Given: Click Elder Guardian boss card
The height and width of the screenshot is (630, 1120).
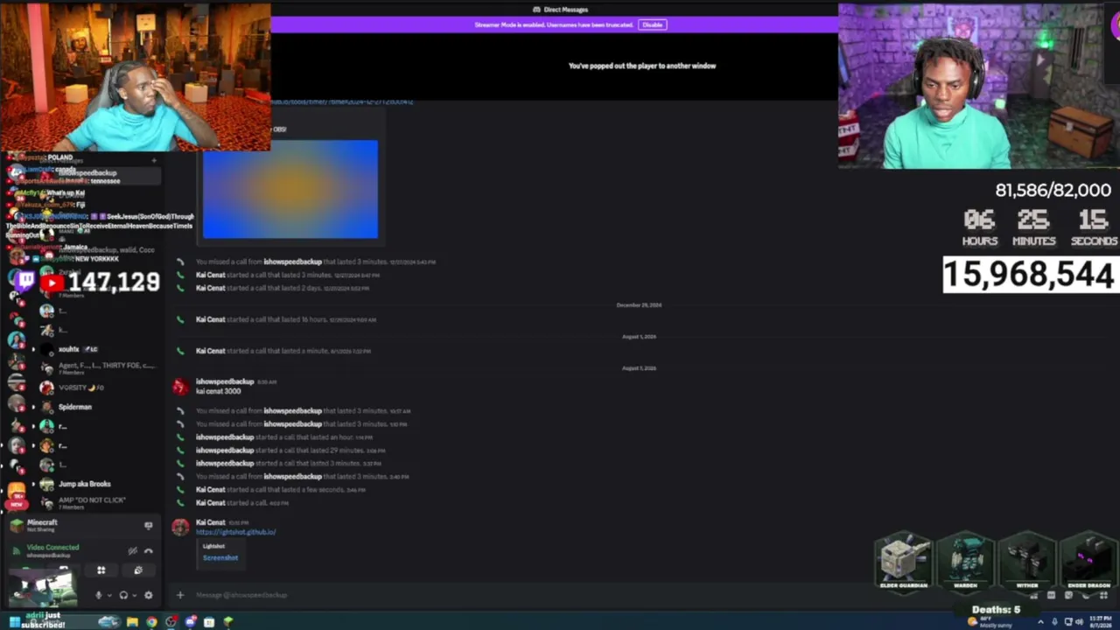Looking at the screenshot, I should click(x=904, y=561).
